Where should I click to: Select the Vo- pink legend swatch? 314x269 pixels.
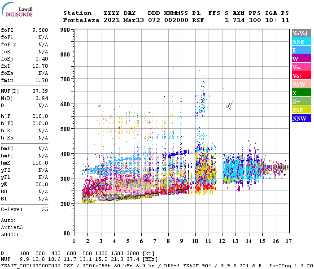pos(301,67)
